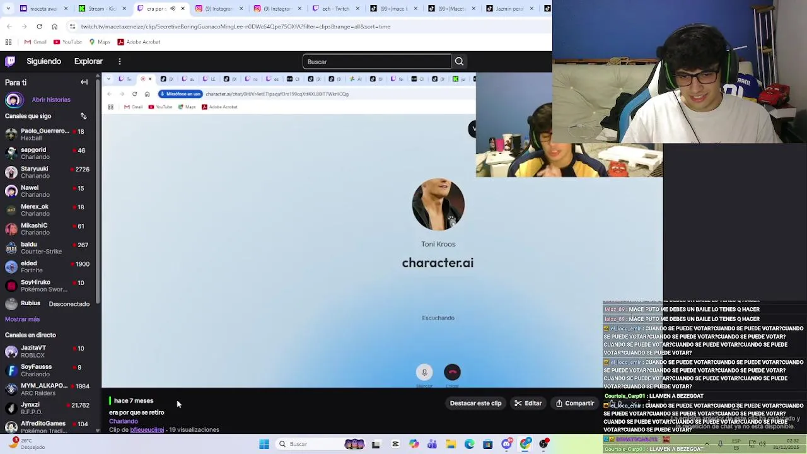Screen dimensions: 807x454
Task: Open the site information icon in address bar
Action: [x=73, y=26]
